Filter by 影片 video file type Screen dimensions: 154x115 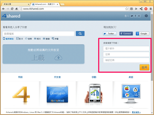(20, 39)
